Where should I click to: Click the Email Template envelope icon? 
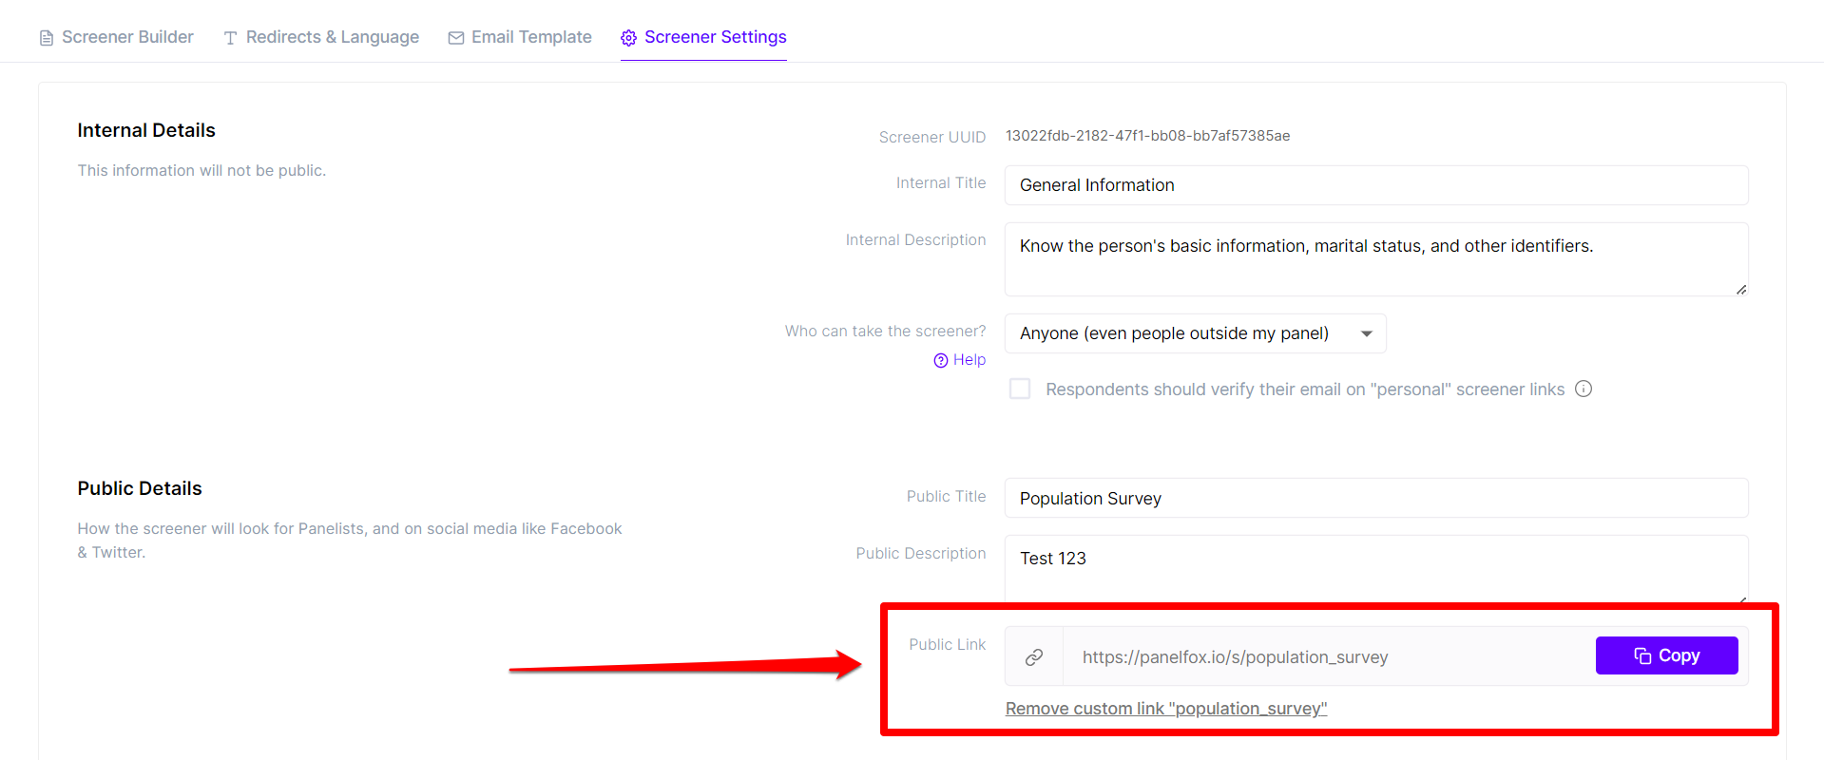pos(456,38)
